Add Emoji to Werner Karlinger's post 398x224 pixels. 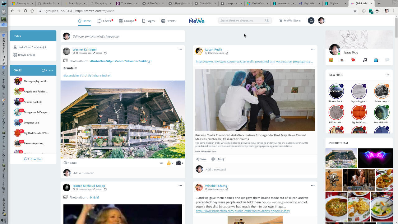point(70,163)
